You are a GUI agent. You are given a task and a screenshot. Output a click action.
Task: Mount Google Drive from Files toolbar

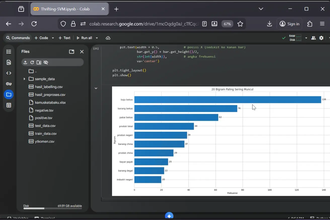pos(39,62)
